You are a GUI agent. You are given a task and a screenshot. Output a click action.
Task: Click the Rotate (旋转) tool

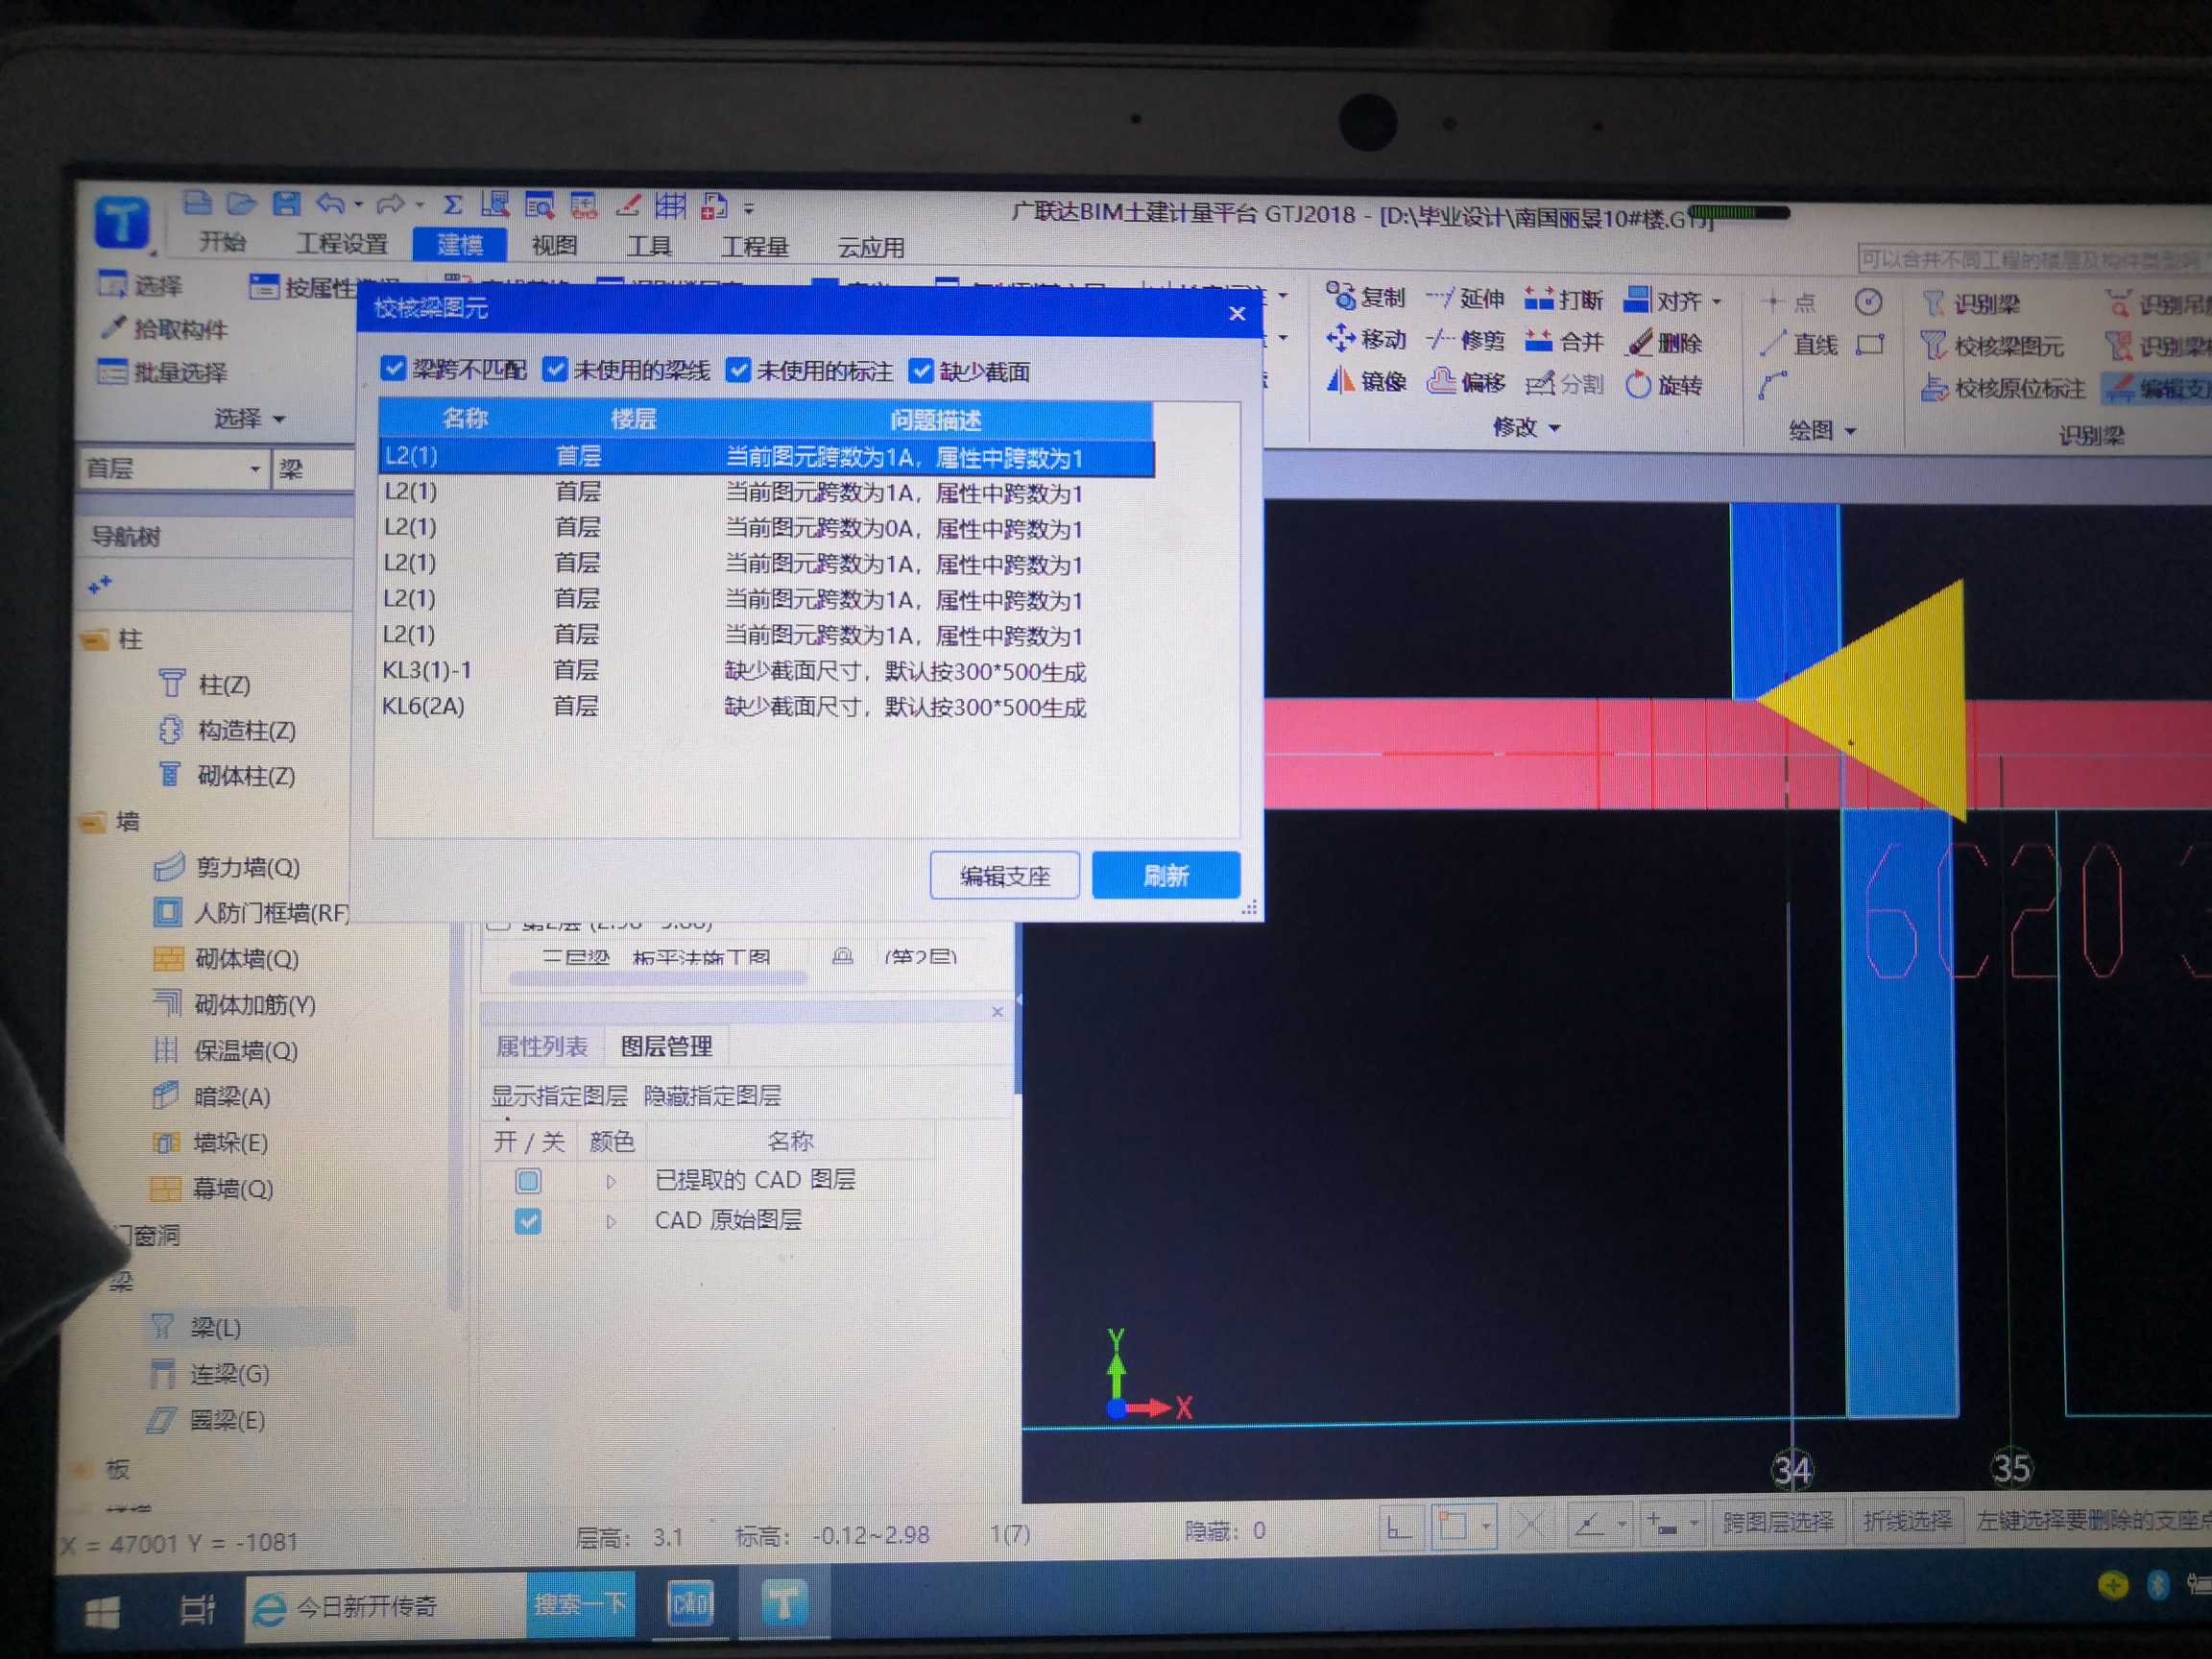click(1664, 385)
